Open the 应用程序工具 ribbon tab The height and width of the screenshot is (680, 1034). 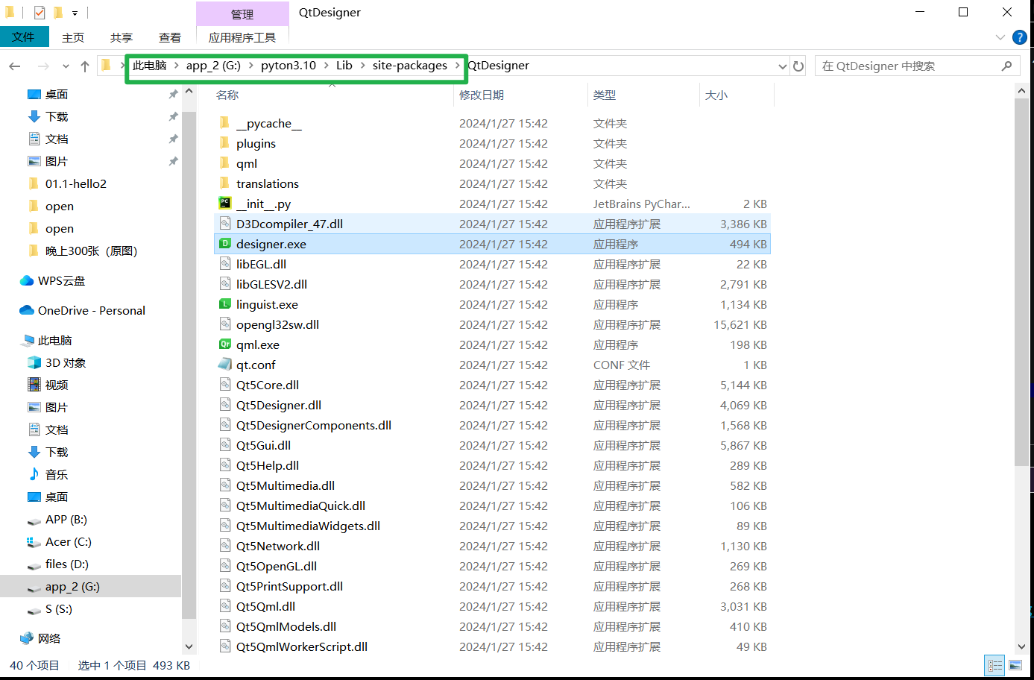point(242,37)
